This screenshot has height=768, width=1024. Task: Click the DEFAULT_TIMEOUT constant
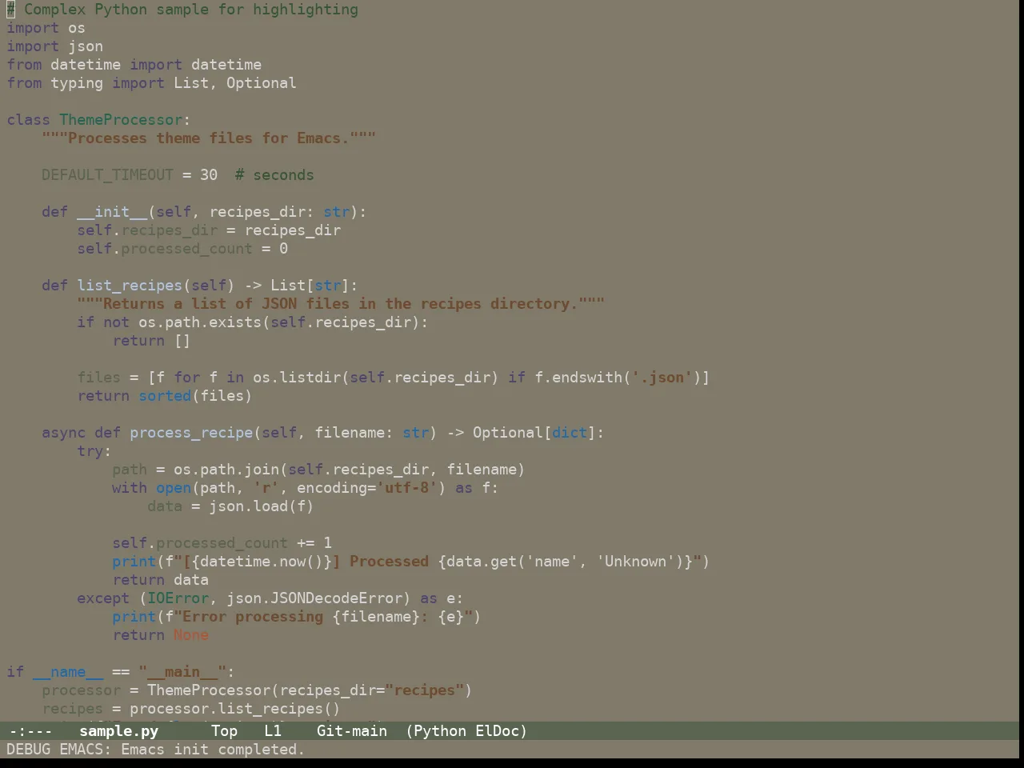pos(107,175)
